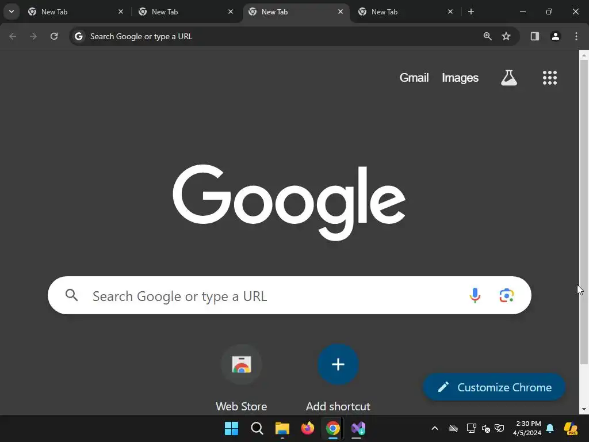Open the Gmail link
589x442 pixels.
(414, 78)
